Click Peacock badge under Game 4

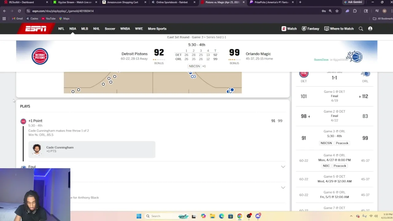tap(340, 166)
